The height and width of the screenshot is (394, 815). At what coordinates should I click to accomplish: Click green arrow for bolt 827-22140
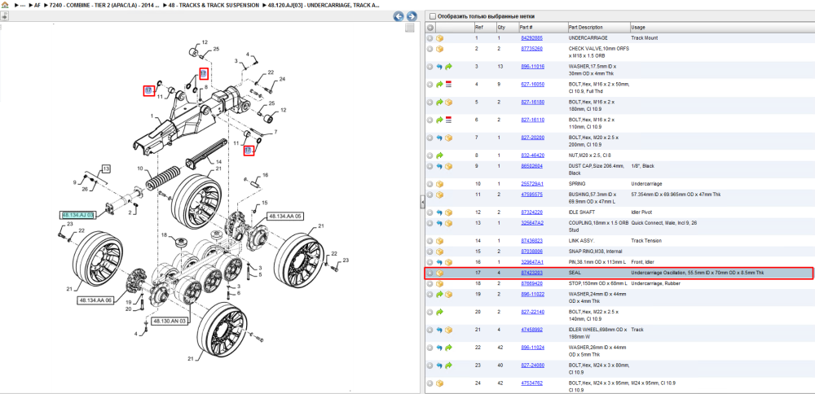coord(439,312)
